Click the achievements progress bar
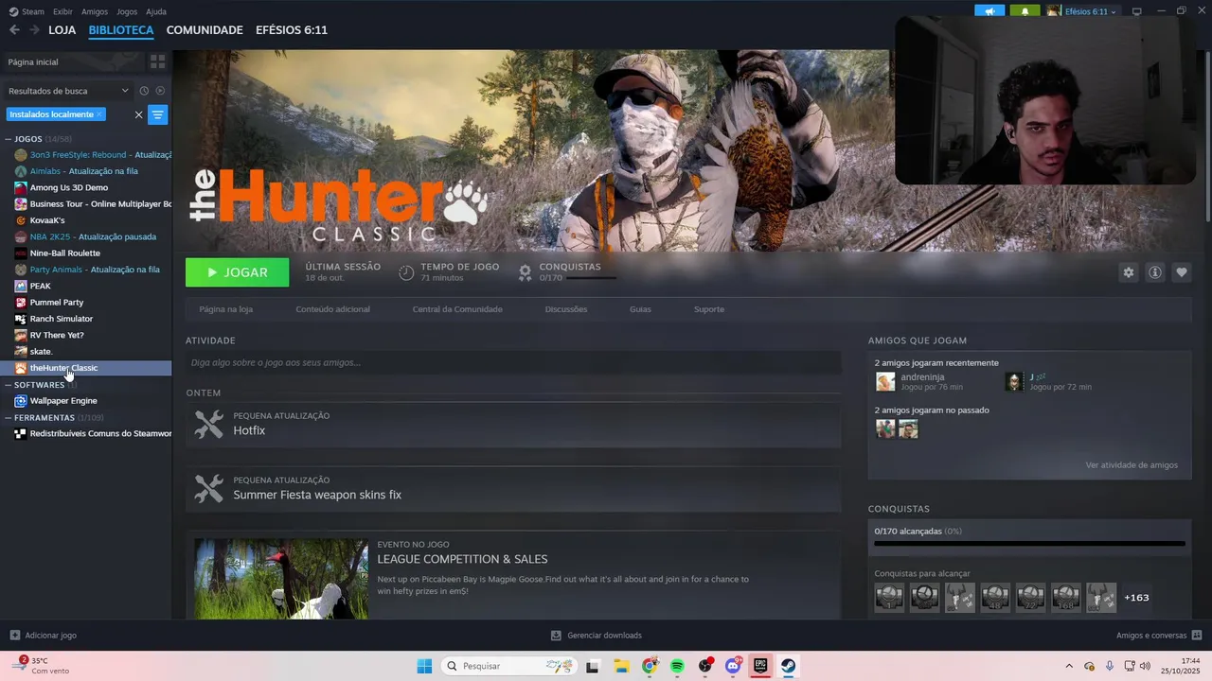The height and width of the screenshot is (681, 1212). click(x=1029, y=544)
